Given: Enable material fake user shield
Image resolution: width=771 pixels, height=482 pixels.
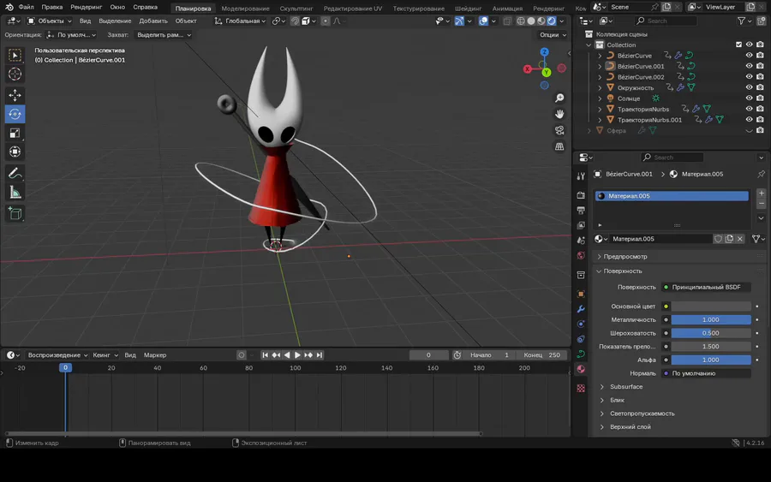Looking at the screenshot, I should tap(719, 239).
